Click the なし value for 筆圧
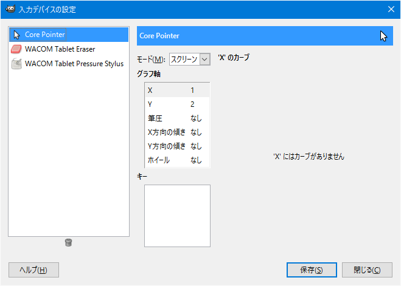This screenshot has height=286, width=401. tap(196, 118)
